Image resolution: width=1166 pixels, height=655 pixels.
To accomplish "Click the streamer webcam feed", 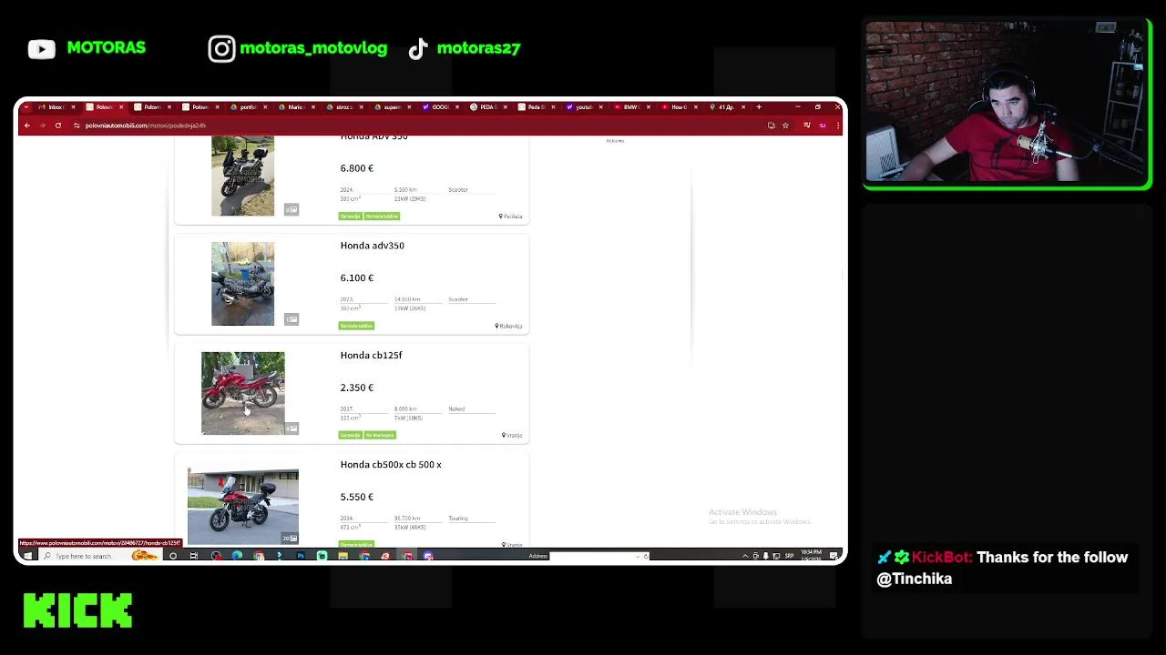I will 1007,103.
